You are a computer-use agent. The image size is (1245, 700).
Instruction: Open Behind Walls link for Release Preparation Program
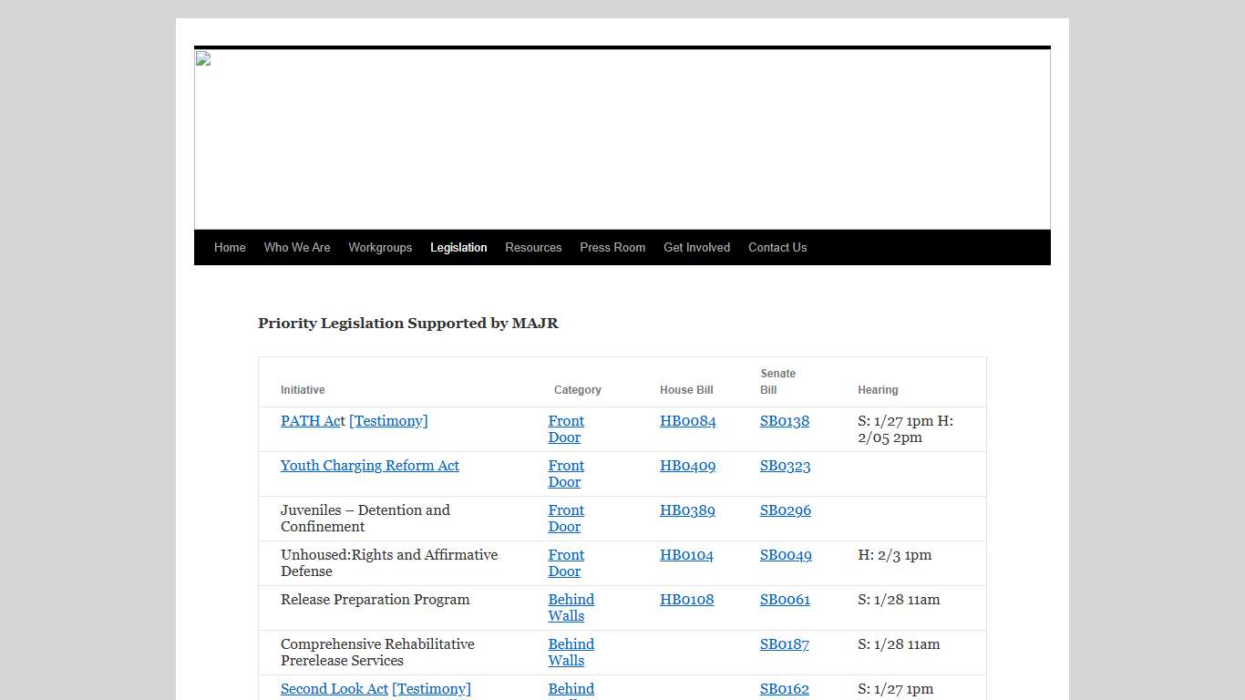(x=571, y=607)
